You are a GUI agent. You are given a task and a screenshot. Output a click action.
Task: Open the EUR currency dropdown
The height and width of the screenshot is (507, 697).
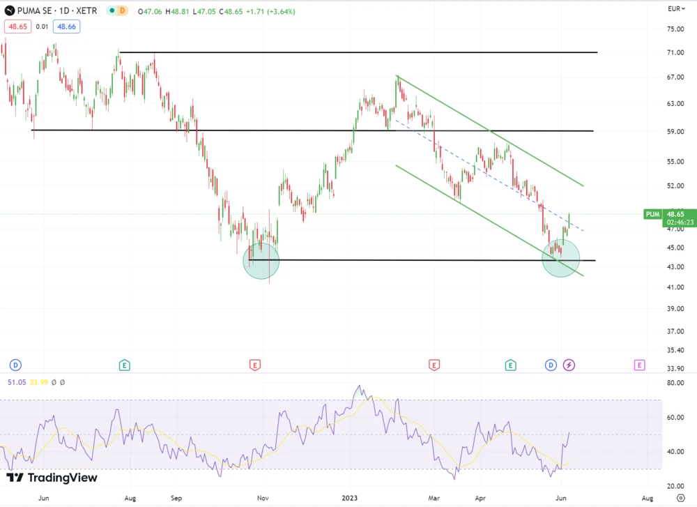676,8
